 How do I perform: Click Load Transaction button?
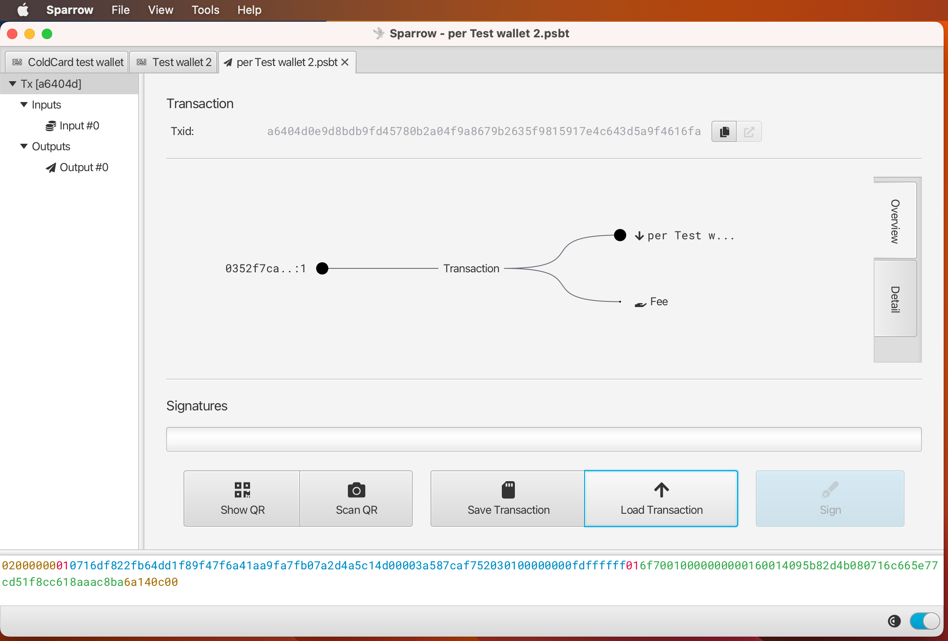(x=661, y=499)
